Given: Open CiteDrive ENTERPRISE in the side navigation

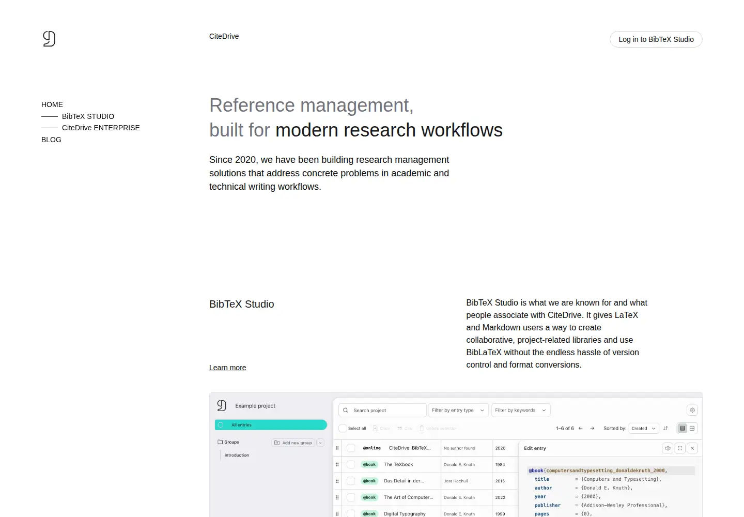Looking at the screenshot, I should (x=101, y=128).
